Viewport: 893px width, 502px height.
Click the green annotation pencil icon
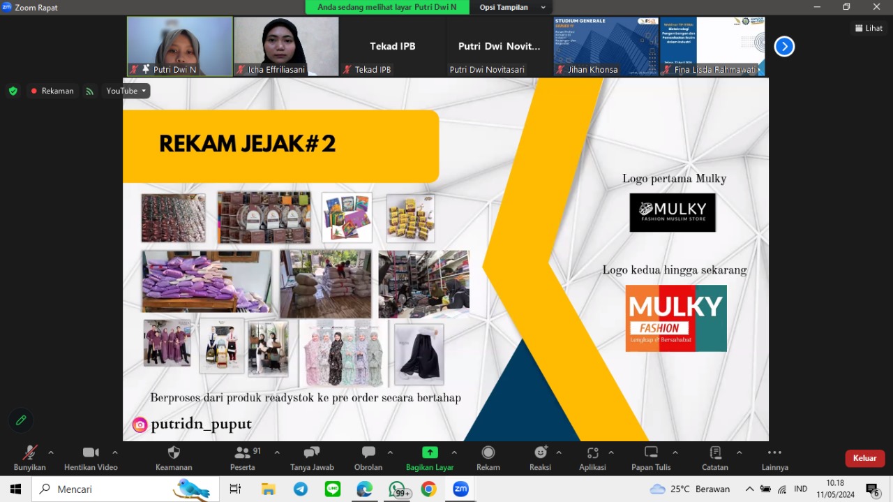[x=21, y=420]
